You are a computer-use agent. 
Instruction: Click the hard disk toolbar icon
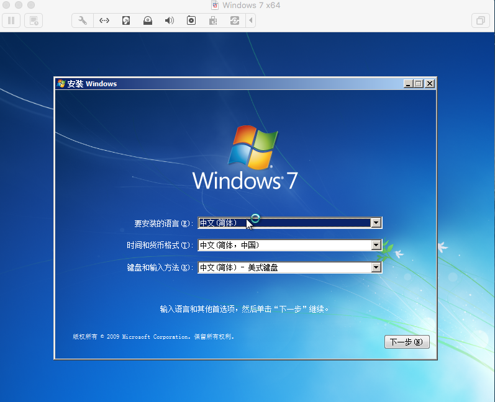126,21
